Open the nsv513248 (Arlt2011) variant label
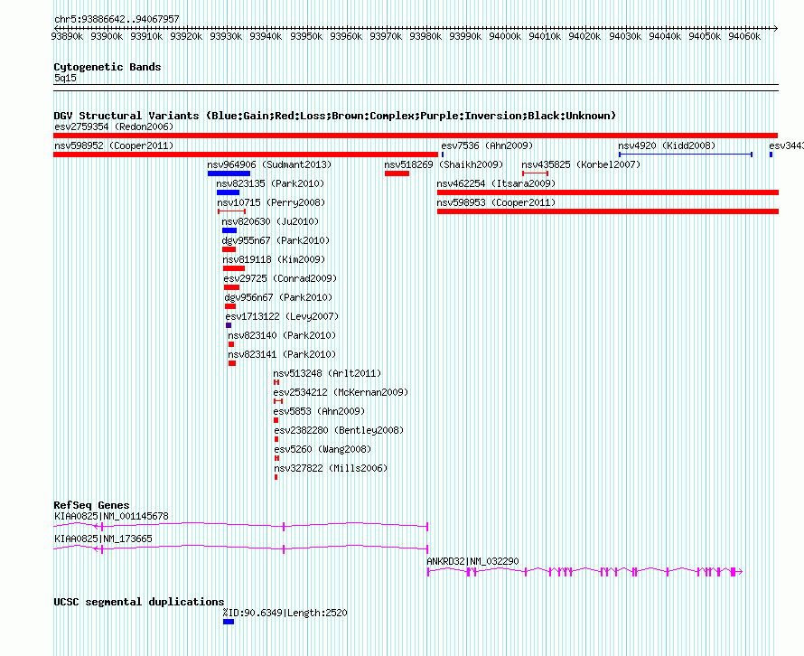 (327, 373)
